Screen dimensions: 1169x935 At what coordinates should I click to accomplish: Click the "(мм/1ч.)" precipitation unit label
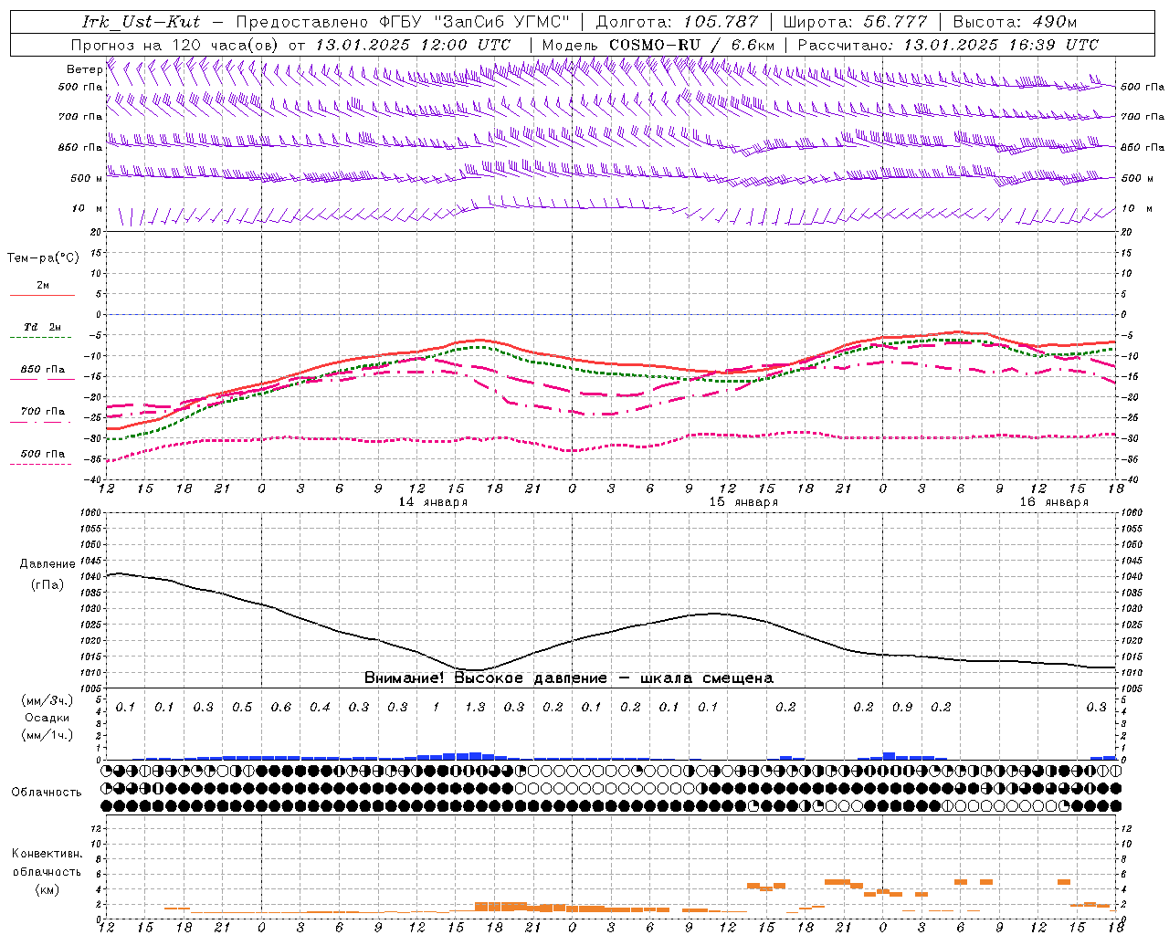coord(47,735)
